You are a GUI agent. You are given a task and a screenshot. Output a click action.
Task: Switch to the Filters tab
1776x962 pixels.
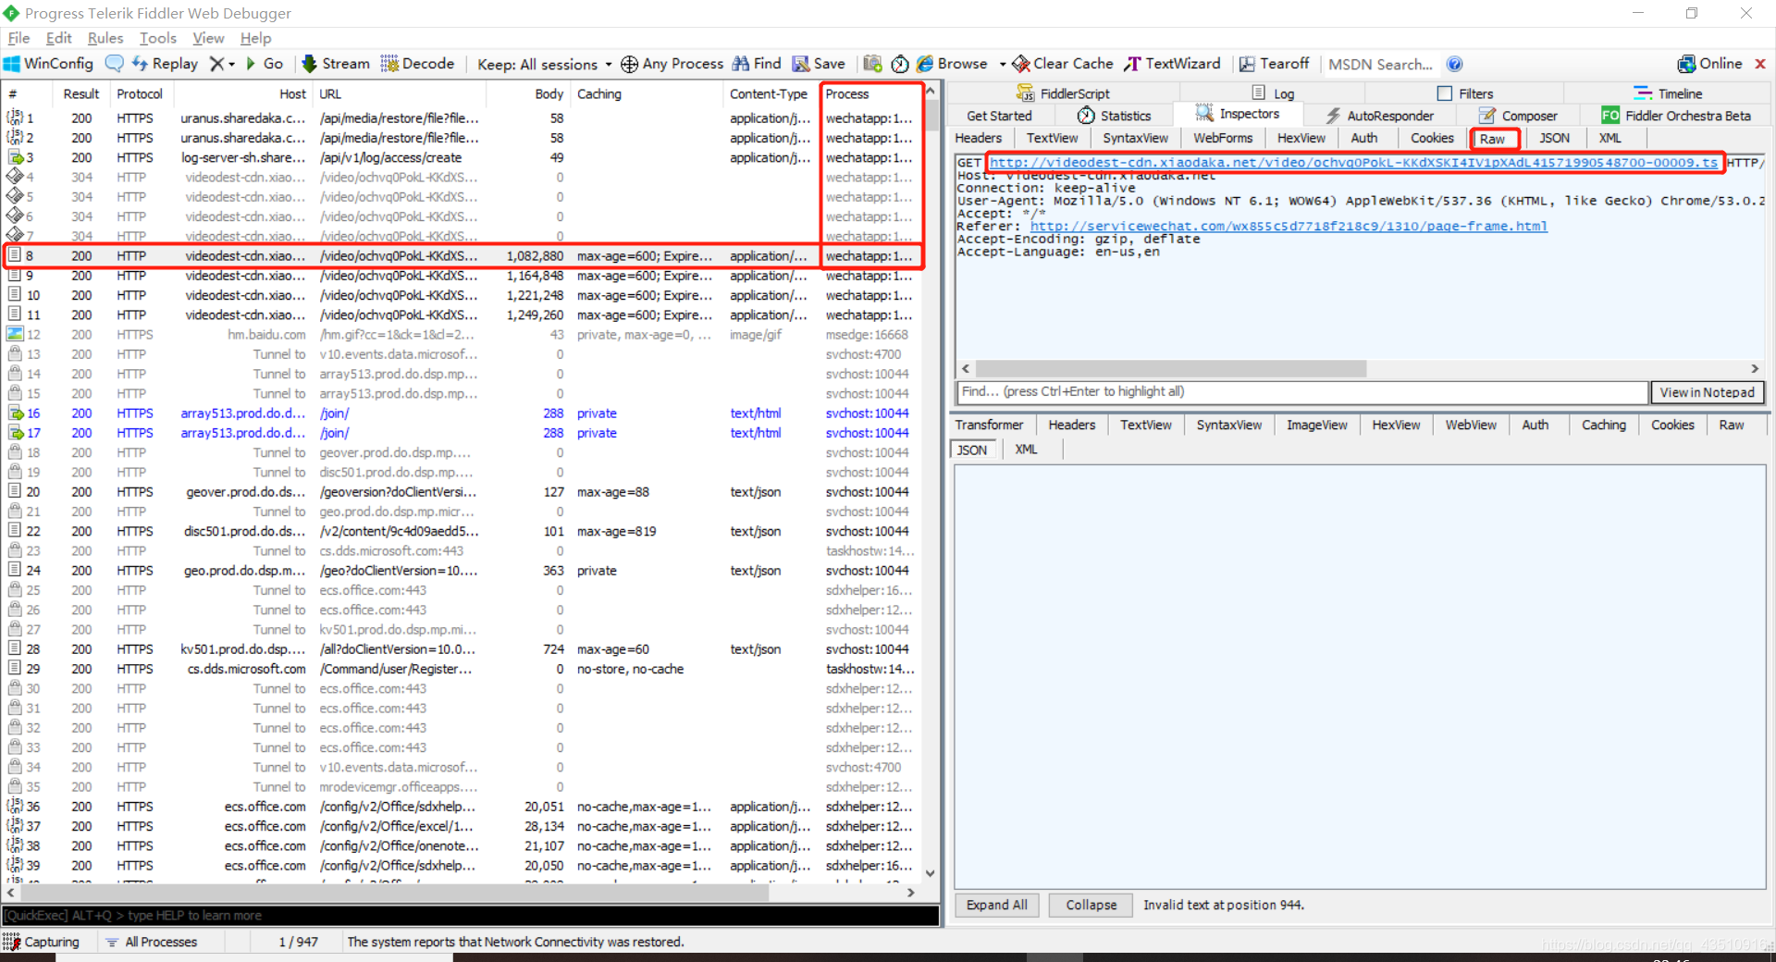(x=1465, y=93)
